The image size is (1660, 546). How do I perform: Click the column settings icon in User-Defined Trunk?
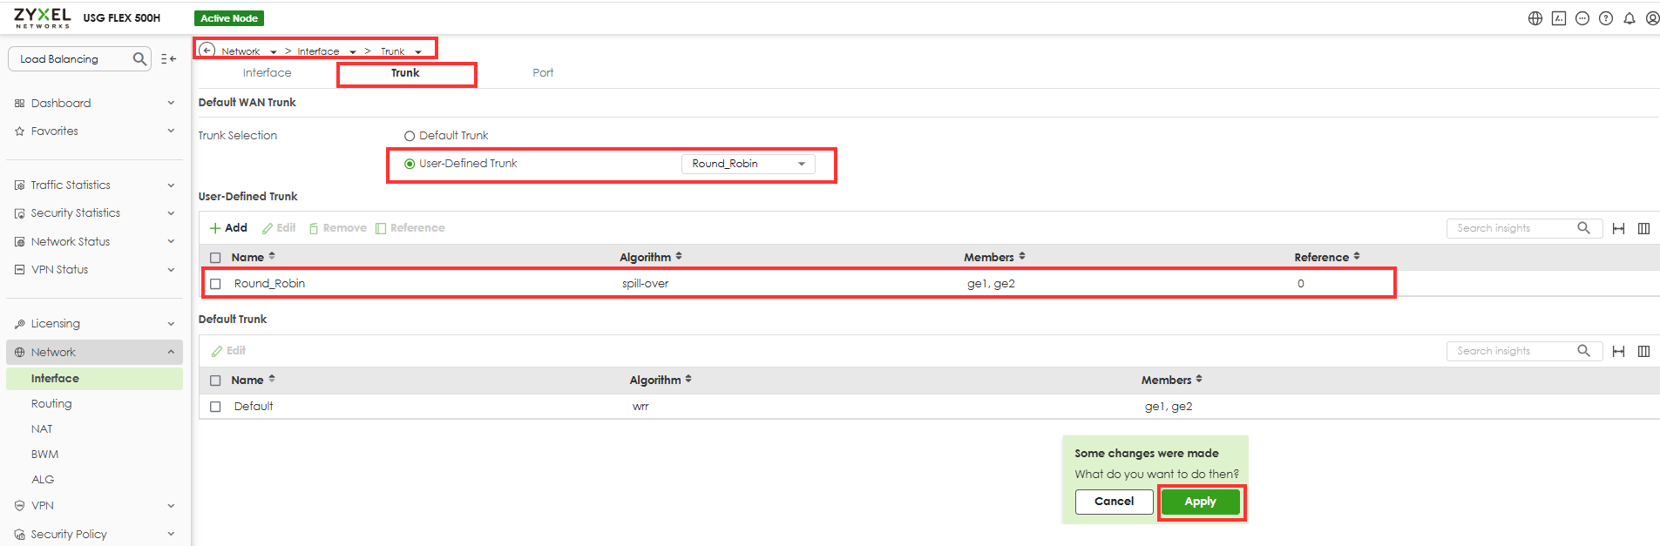[1643, 228]
